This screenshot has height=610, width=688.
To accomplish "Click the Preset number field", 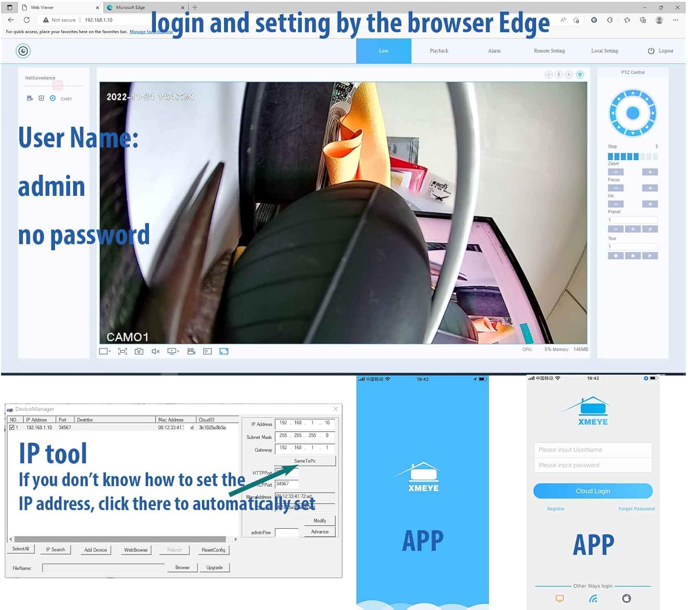I will click(x=633, y=220).
